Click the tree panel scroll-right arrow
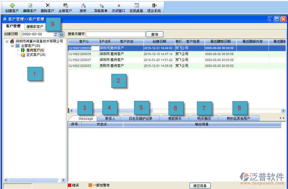This screenshot has width=288, height=189. point(63,180)
